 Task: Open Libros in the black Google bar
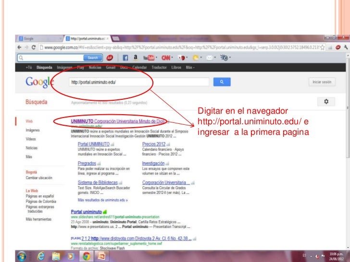[176, 67]
